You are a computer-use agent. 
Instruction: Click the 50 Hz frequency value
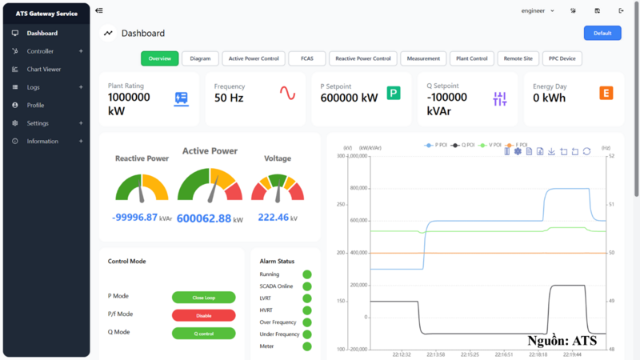[229, 98]
